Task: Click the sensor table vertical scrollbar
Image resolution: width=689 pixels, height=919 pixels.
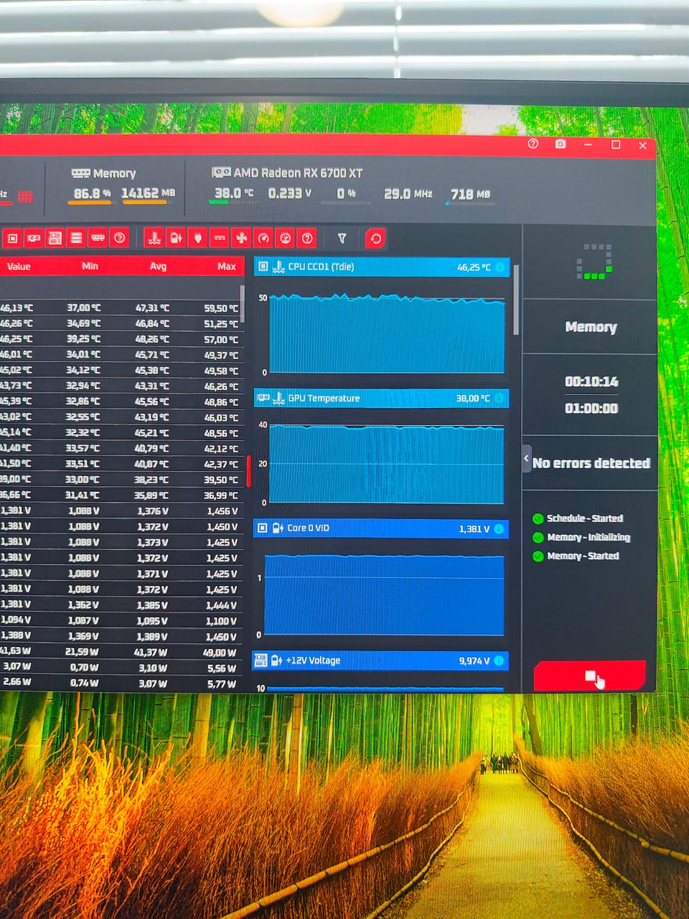Action: pos(242,304)
